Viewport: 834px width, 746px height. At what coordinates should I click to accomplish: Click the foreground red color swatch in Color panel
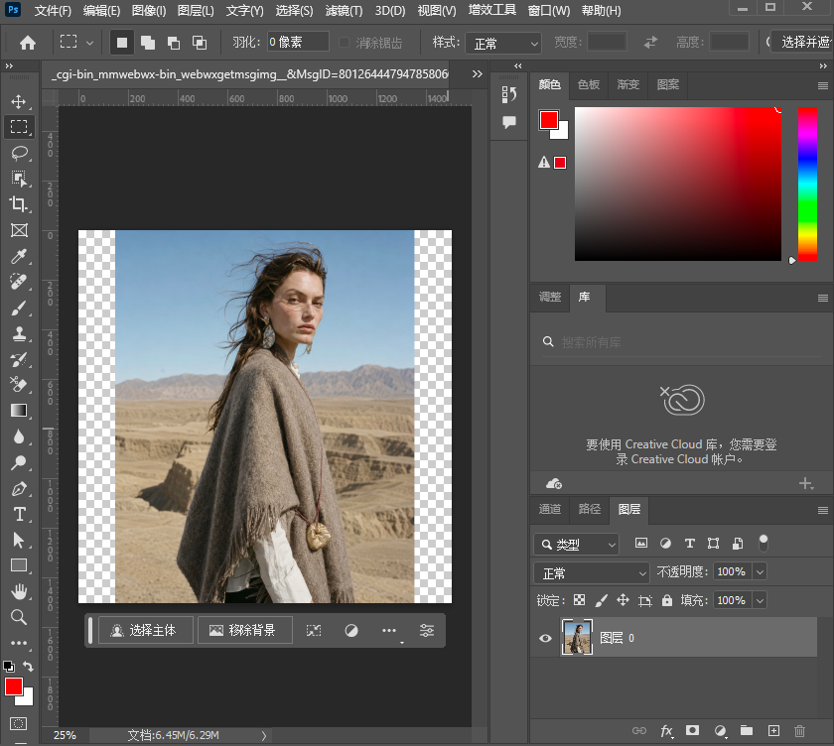[x=548, y=120]
